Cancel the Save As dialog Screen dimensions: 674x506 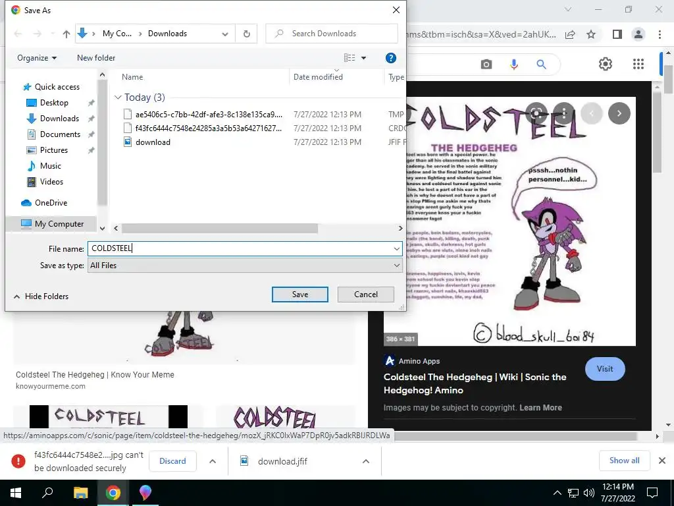(365, 295)
